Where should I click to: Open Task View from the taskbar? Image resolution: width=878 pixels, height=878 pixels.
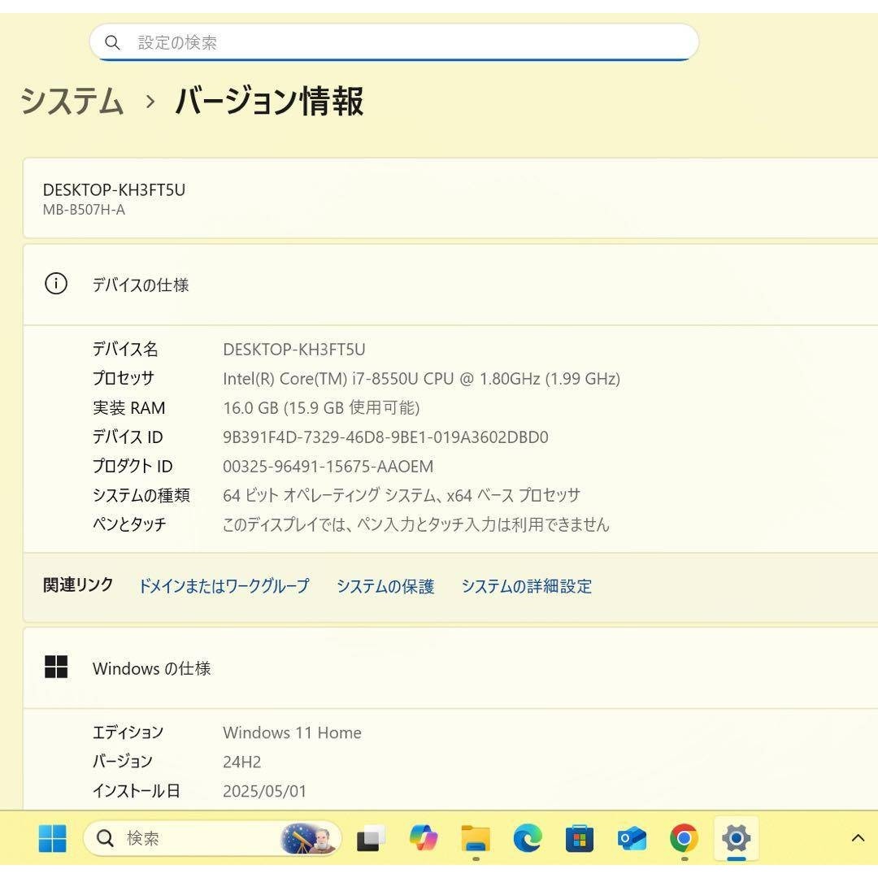(x=371, y=838)
